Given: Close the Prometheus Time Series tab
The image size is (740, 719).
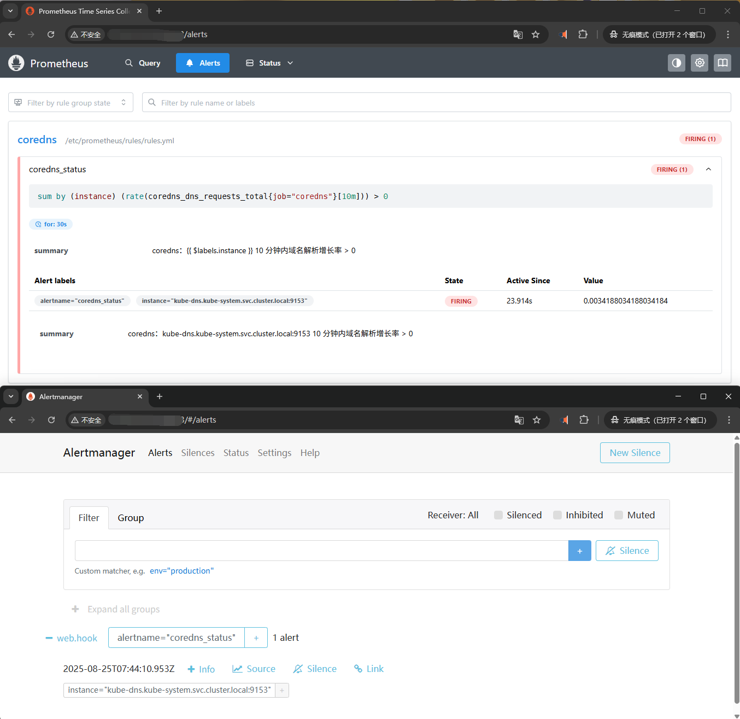Looking at the screenshot, I should click(x=139, y=11).
